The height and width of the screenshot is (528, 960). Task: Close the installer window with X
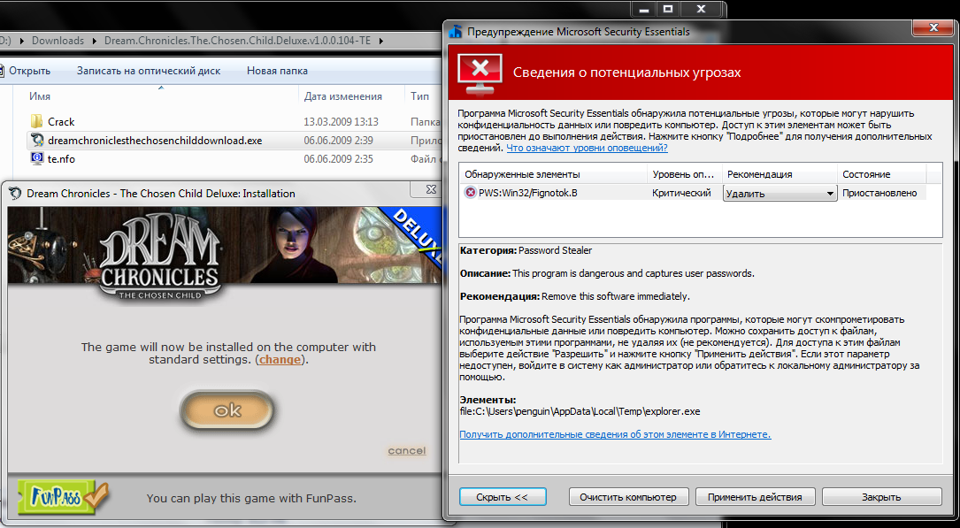click(431, 190)
